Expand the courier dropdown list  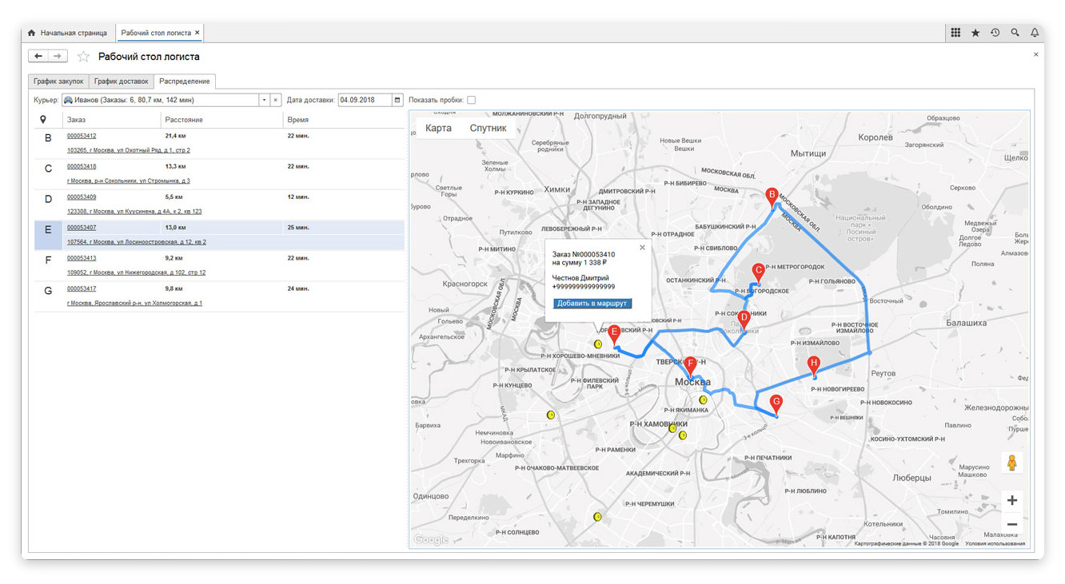coord(264,100)
